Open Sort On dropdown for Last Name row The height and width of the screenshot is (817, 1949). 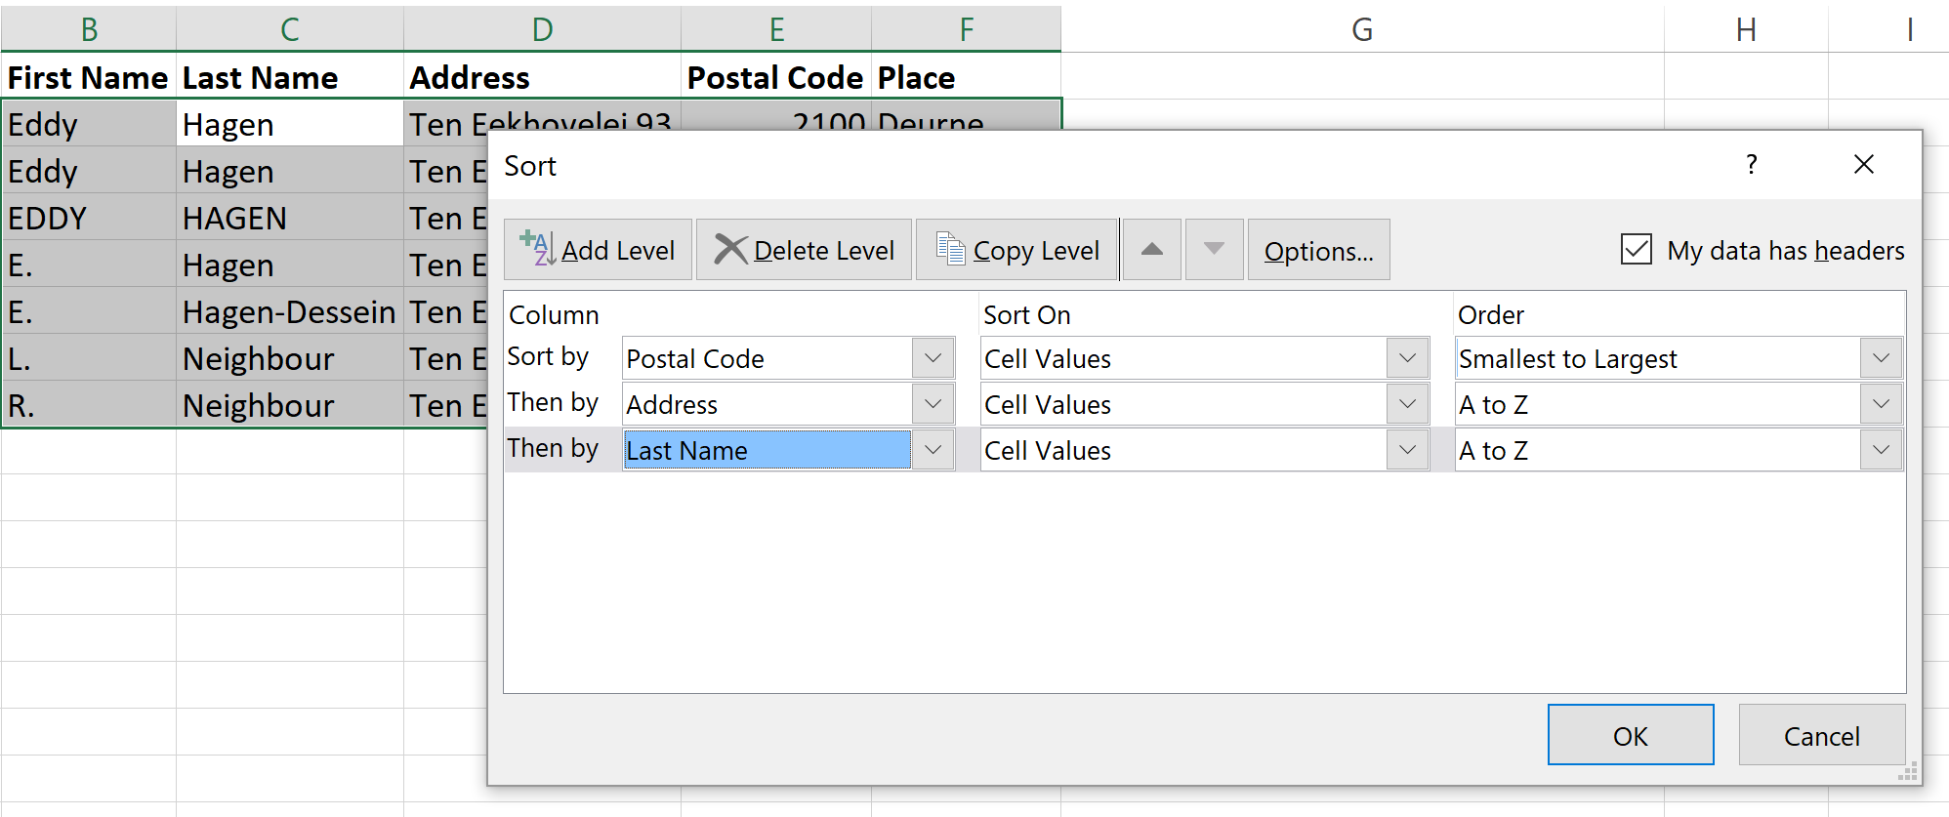1407,450
